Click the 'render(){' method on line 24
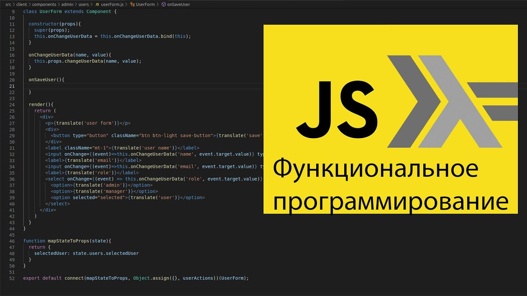527x296 pixels. (x=41, y=105)
